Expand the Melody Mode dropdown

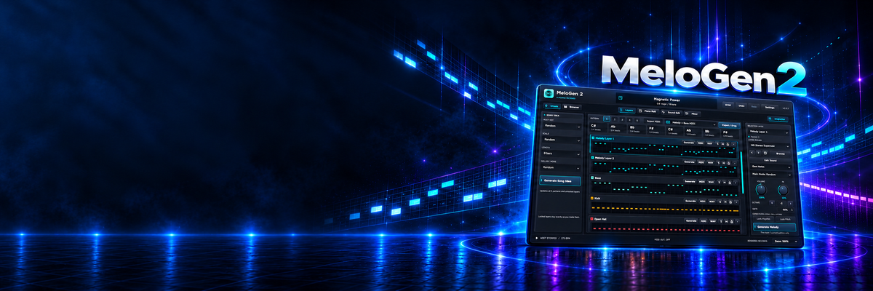click(562, 167)
